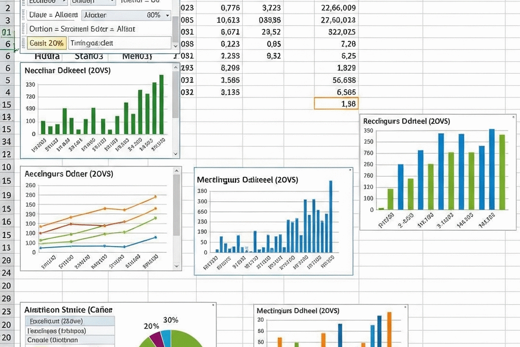Click the corner dot of the Alrattieon Stnice pie chart
The height and width of the screenshot is (347, 520).
click(214, 304)
